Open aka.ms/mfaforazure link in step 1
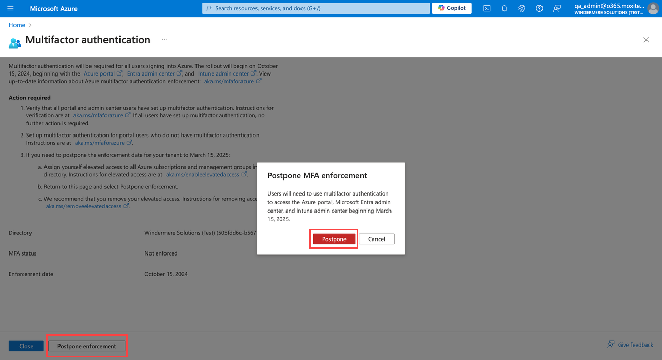Image resolution: width=662 pixels, height=360 pixels. pos(102,115)
